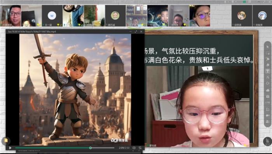Viewport: 272px width, 154px height.
Task: Select the pen tool in whiteboard toolbar
Action: pos(268,59)
